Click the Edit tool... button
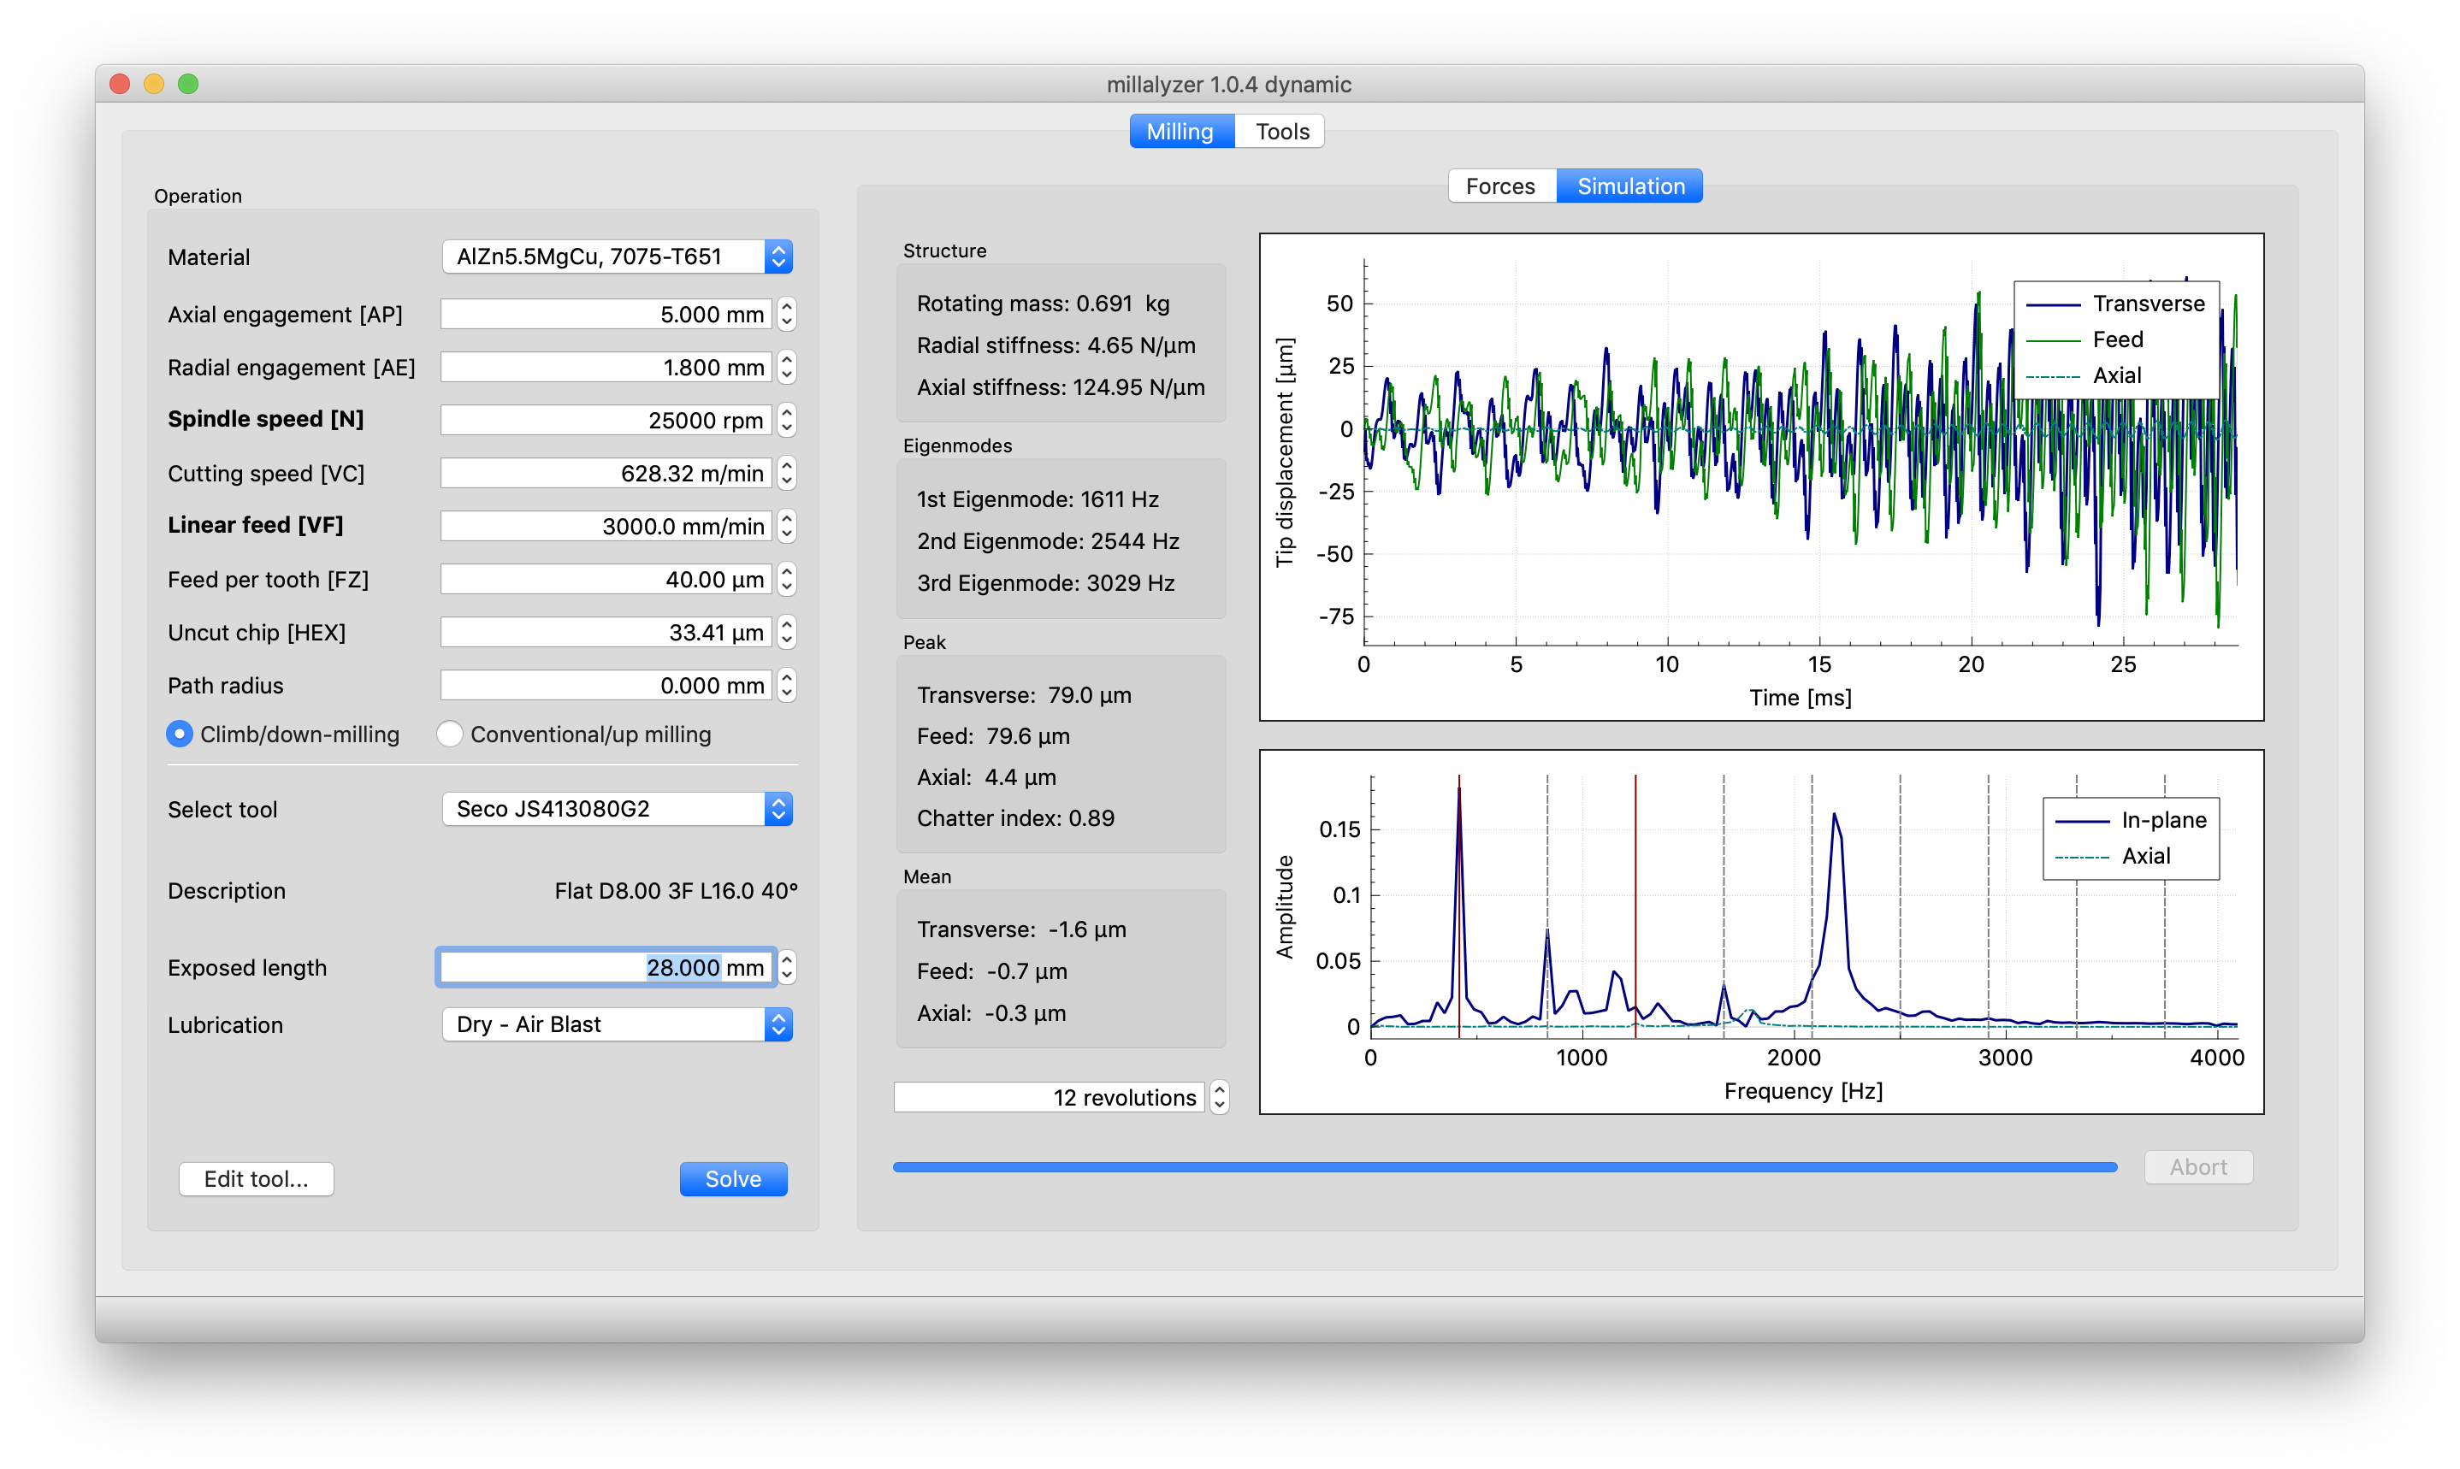This screenshot has width=2460, height=1469. pyautogui.click(x=257, y=1179)
